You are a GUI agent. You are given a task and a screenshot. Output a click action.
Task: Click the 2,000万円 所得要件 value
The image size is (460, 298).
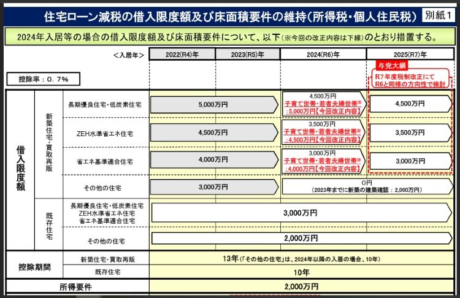(x=302, y=286)
